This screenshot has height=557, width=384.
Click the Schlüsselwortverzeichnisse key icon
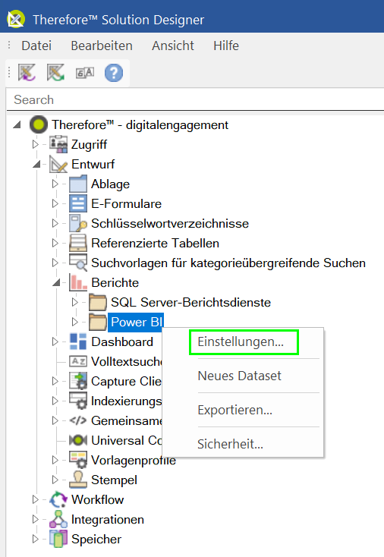pos(78,223)
